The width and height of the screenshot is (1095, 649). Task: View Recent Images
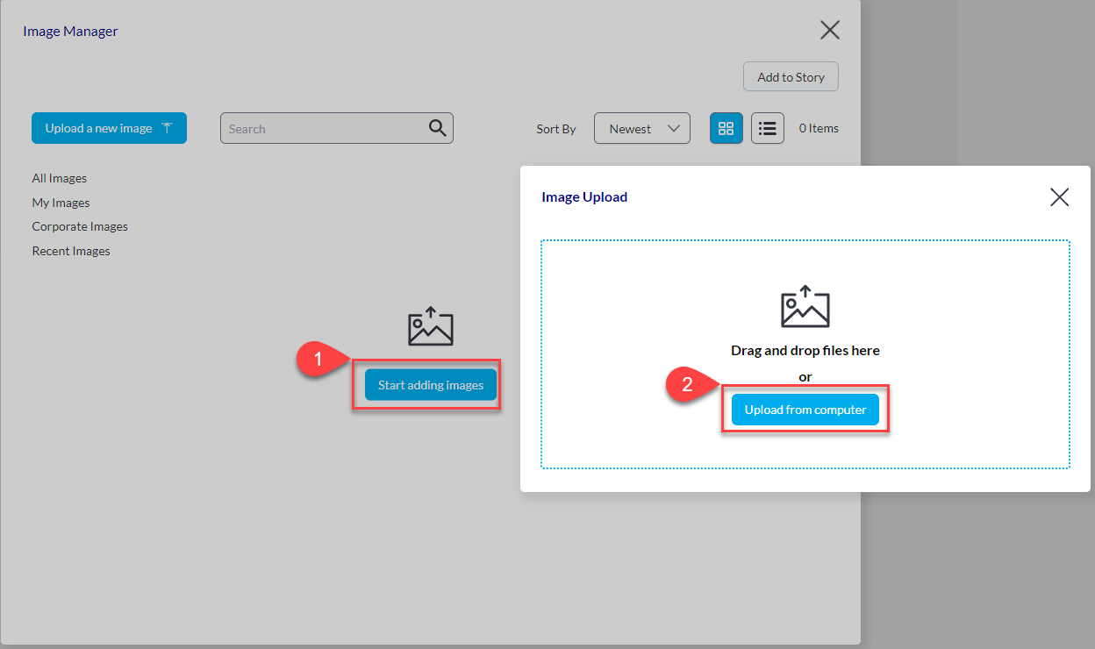coord(71,251)
